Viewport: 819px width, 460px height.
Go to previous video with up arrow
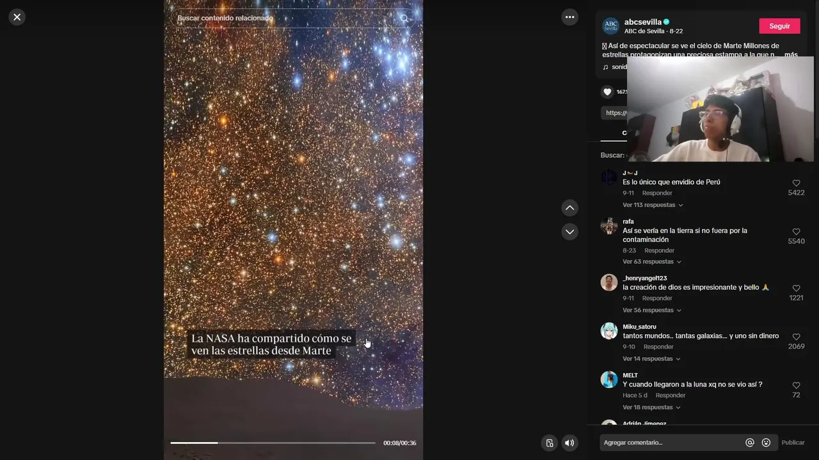[x=569, y=208]
